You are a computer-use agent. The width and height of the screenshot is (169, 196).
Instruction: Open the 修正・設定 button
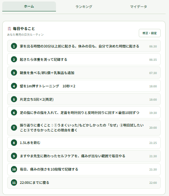pos(150,33)
